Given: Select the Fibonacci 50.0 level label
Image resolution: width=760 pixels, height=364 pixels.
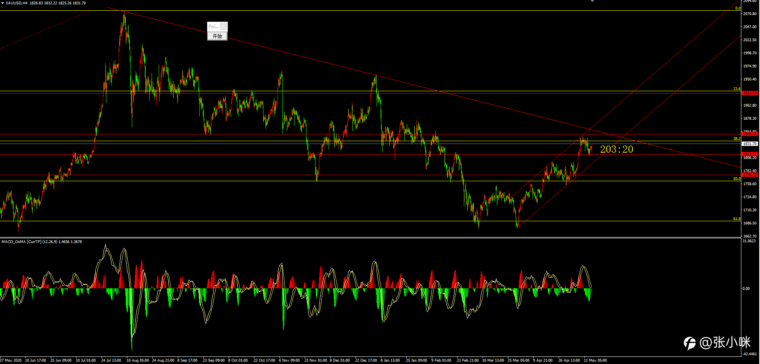Looking at the screenshot, I should point(737,179).
